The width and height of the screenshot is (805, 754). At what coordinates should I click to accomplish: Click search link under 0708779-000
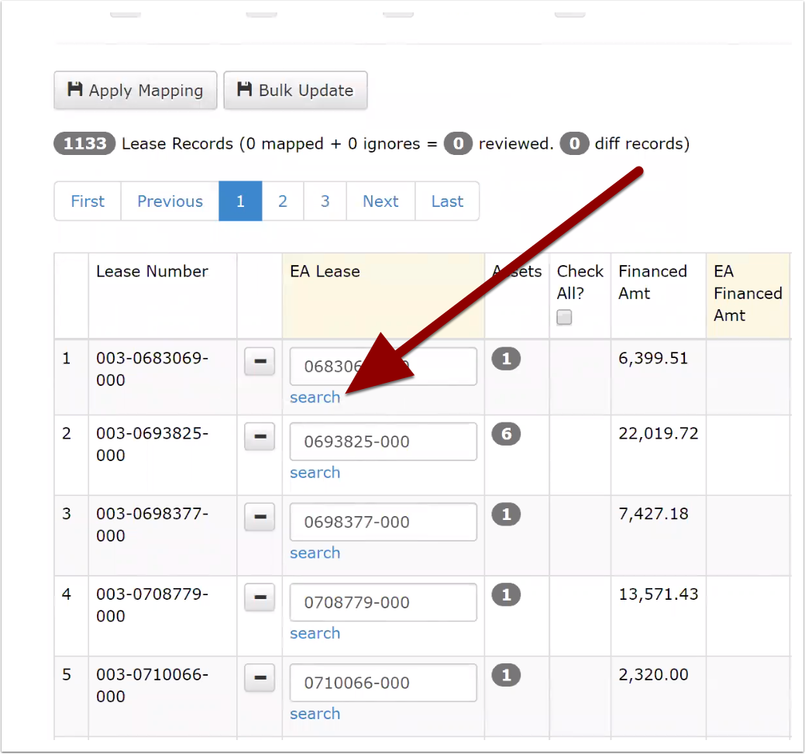315,633
